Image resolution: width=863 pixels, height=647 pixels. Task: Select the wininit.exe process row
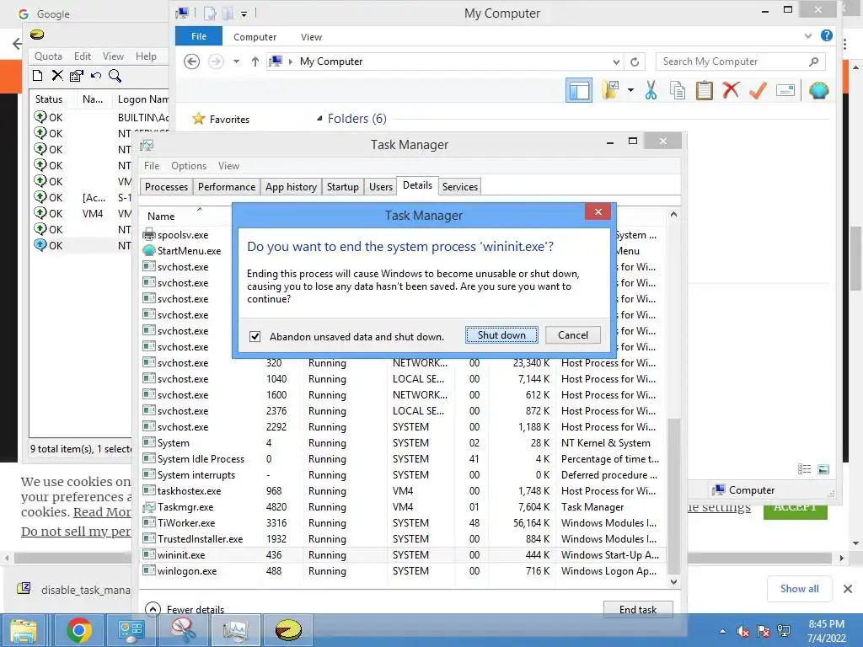(404, 554)
